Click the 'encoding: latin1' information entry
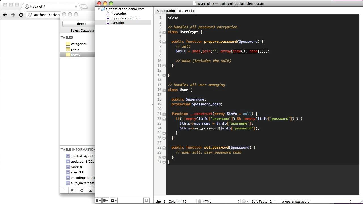 pos(81,178)
